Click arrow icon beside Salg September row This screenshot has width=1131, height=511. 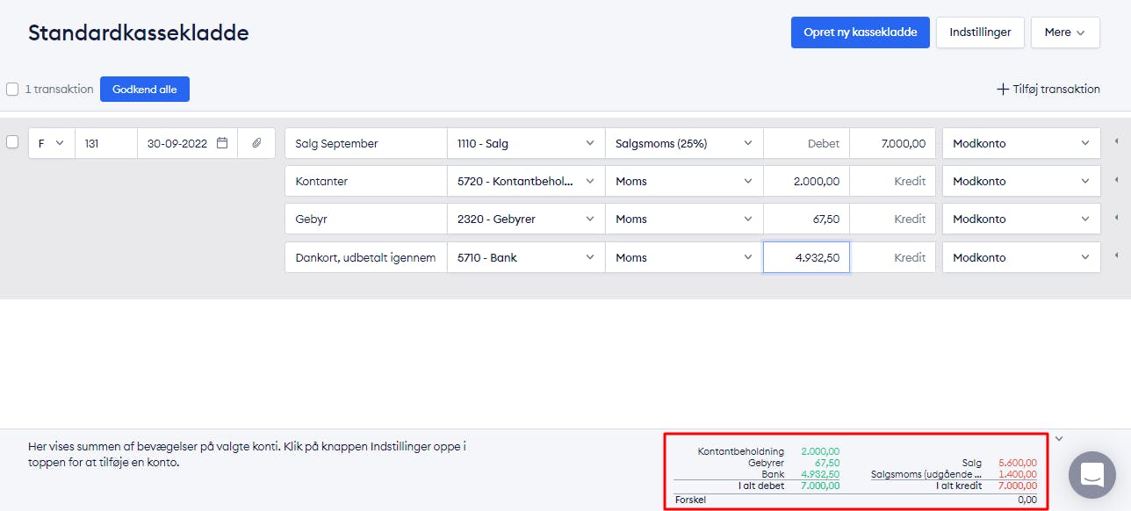point(1116,142)
